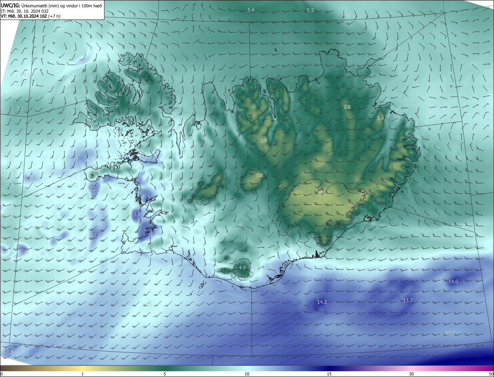The height and width of the screenshot is (377, 494).
Task: Click the 11.7 value label
Action: point(450,333)
